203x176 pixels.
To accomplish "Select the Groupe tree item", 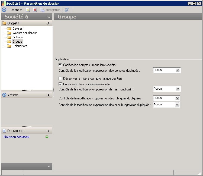I will pyautogui.click(x=17, y=42).
